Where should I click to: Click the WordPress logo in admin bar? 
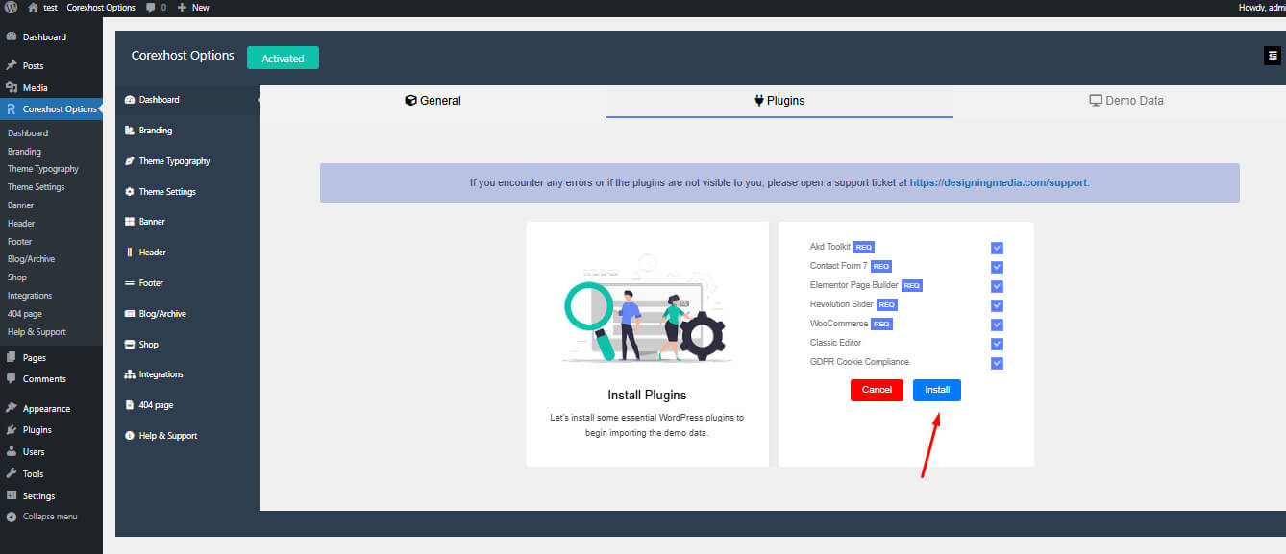point(11,7)
